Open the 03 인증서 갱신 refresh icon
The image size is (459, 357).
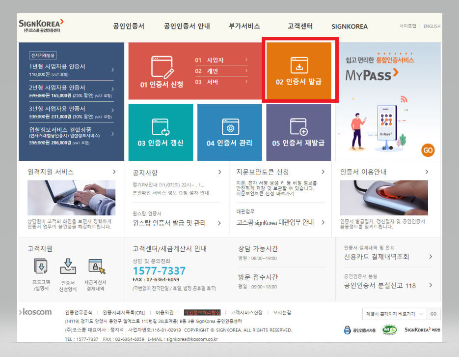coord(161,127)
